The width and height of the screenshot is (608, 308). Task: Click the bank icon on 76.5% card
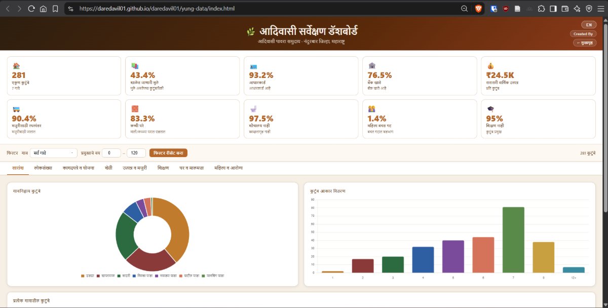tap(371, 66)
